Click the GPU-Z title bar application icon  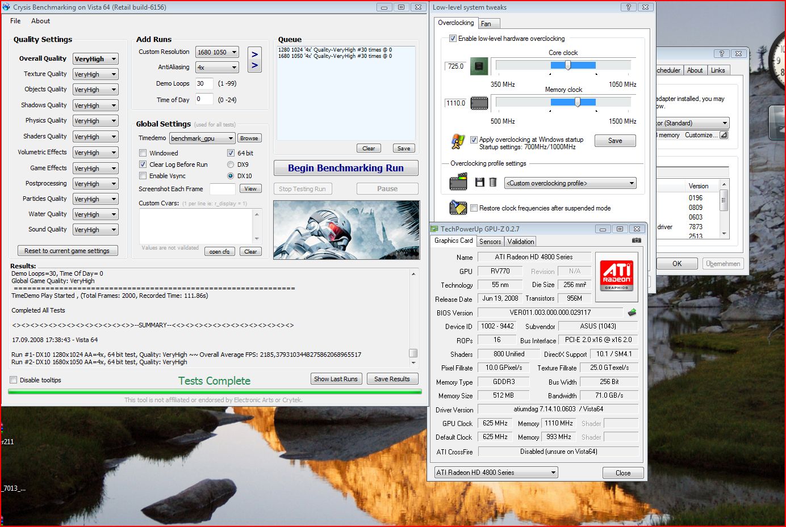(x=434, y=229)
